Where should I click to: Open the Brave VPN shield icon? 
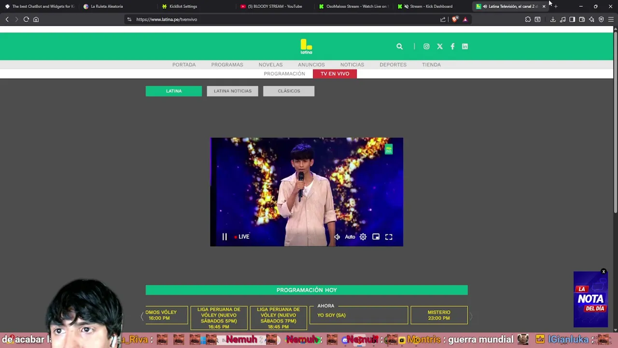pos(601,19)
